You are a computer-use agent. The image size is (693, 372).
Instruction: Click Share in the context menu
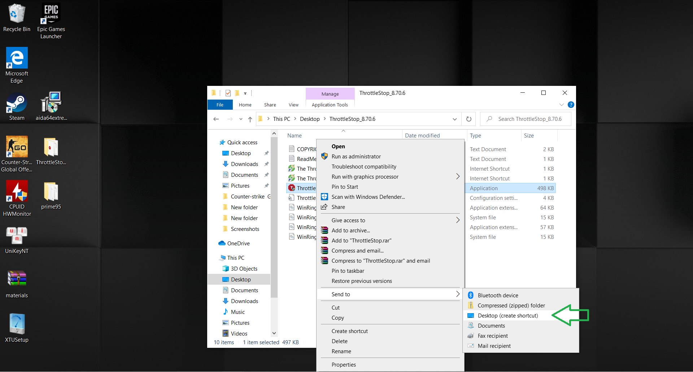(390, 207)
